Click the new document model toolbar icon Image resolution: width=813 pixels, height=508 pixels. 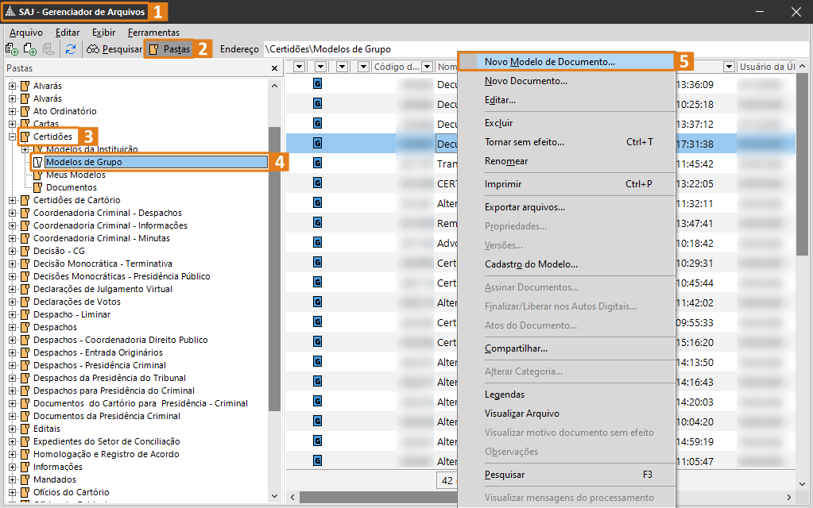pyautogui.click(x=11, y=49)
